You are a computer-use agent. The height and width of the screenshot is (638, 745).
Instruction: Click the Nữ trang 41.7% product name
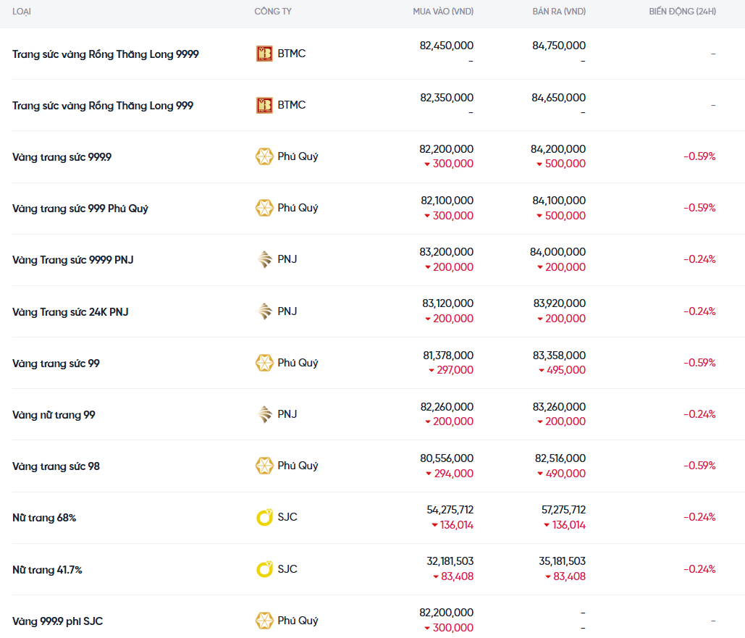point(47,570)
